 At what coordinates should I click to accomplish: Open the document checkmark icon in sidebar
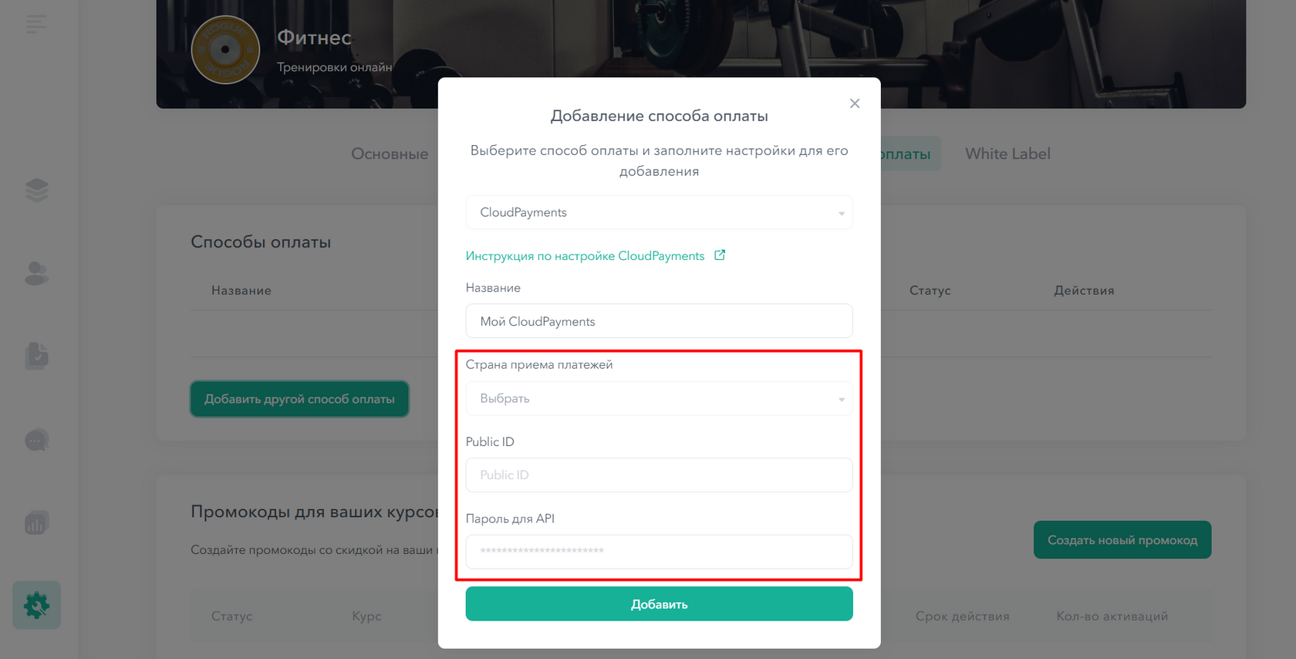[x=36, y=356]
